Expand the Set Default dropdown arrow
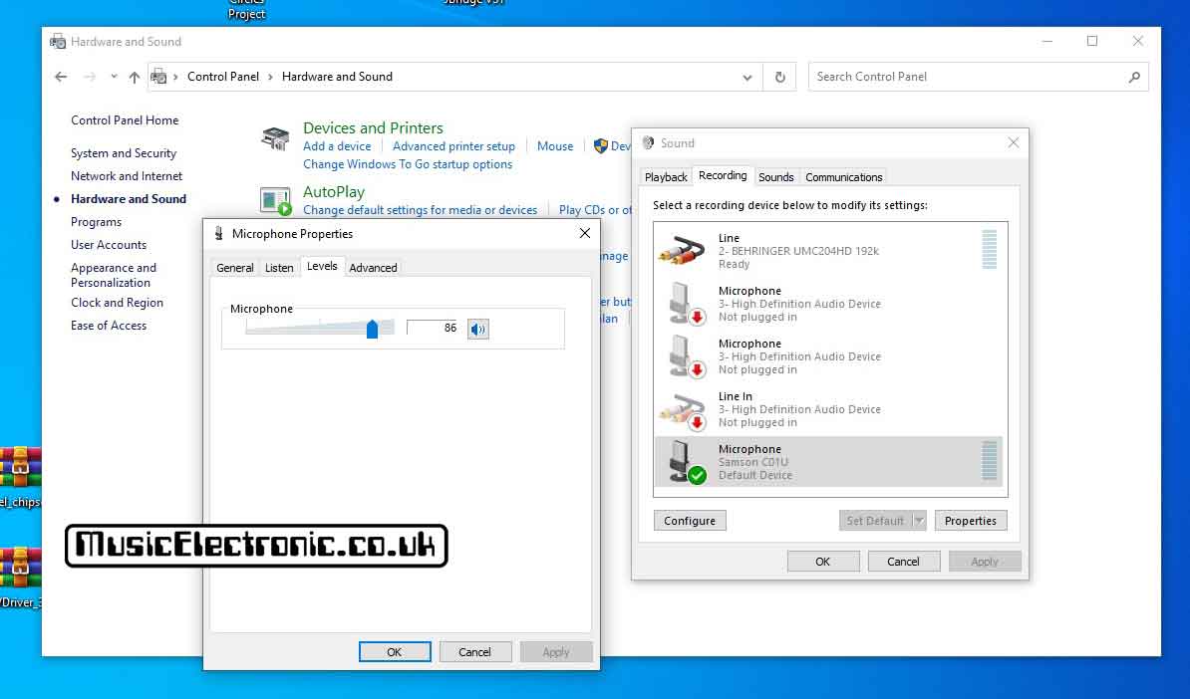This screenshot has height=699, width=1190. [919, 521]
